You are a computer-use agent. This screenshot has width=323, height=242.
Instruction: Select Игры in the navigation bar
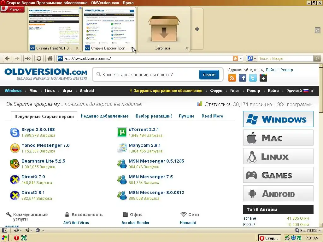[68, 91]
